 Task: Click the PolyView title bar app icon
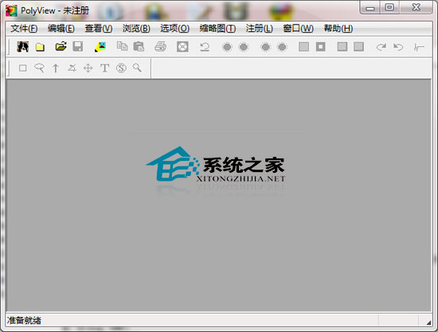(11, 11)
